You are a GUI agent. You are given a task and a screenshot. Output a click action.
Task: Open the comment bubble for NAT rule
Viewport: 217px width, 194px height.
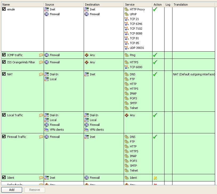41,74
